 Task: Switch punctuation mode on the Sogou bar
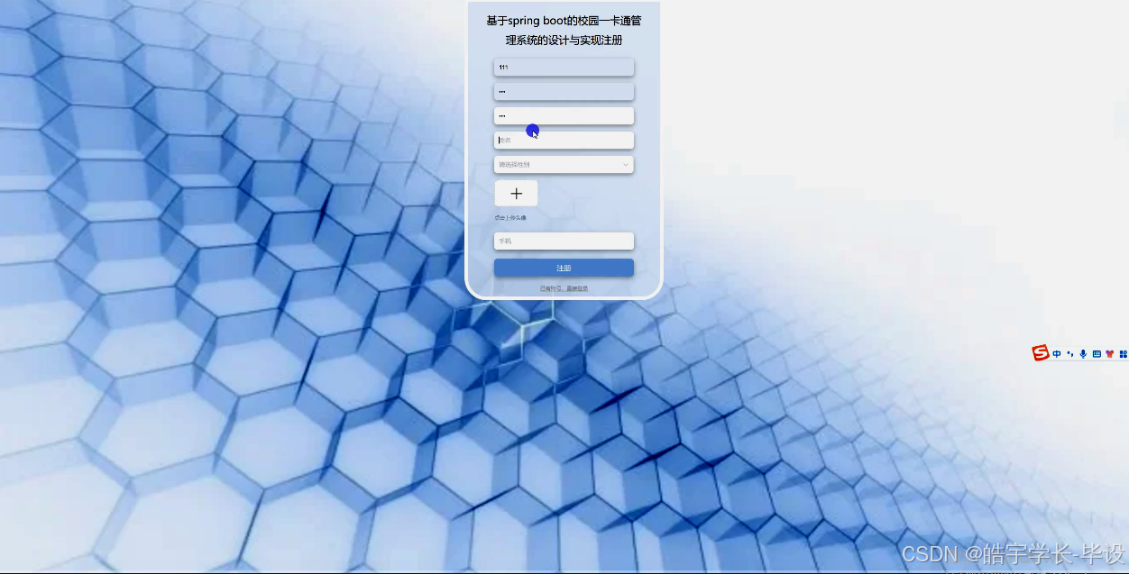click(x=1070, y=354)
